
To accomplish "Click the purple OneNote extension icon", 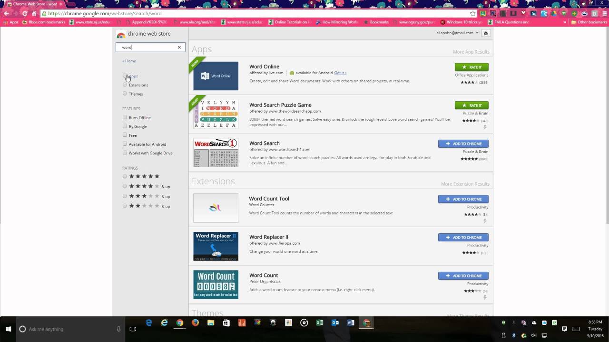I will click(x=493, y=13).
